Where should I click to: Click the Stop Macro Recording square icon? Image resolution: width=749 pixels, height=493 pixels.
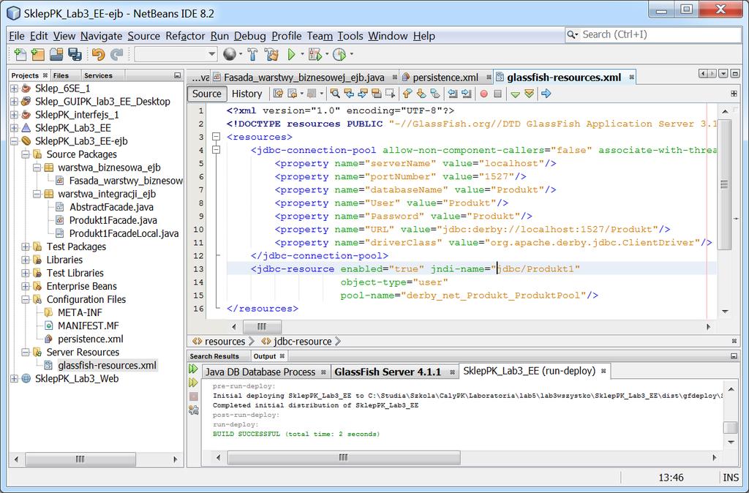click(x=497, y=94)
